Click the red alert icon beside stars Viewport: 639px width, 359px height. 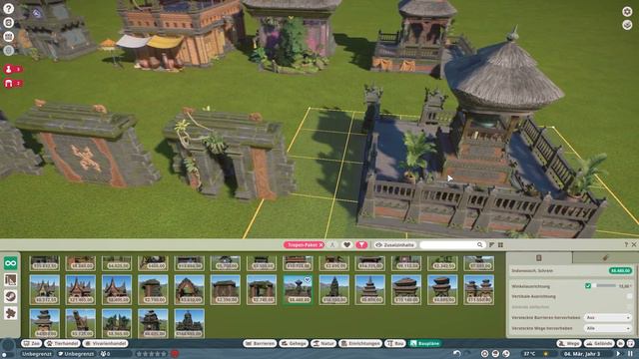click(x=176, y=354)
